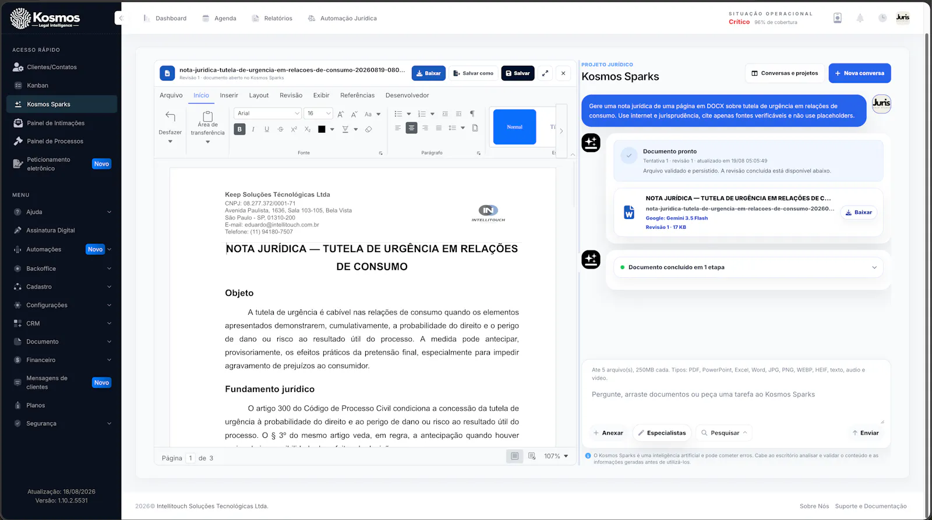Viewport: 932px width, 520px height.
Task: Click the Desfazer undo arrow icon
Action: click(170, 116)
